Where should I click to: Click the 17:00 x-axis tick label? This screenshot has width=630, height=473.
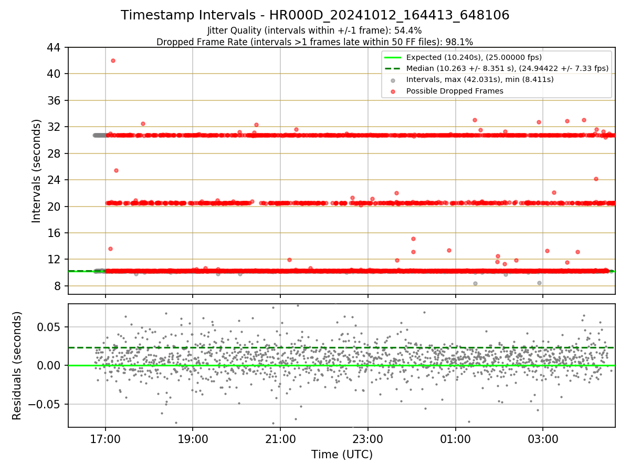pyautogui.click(x=106, y=438)
